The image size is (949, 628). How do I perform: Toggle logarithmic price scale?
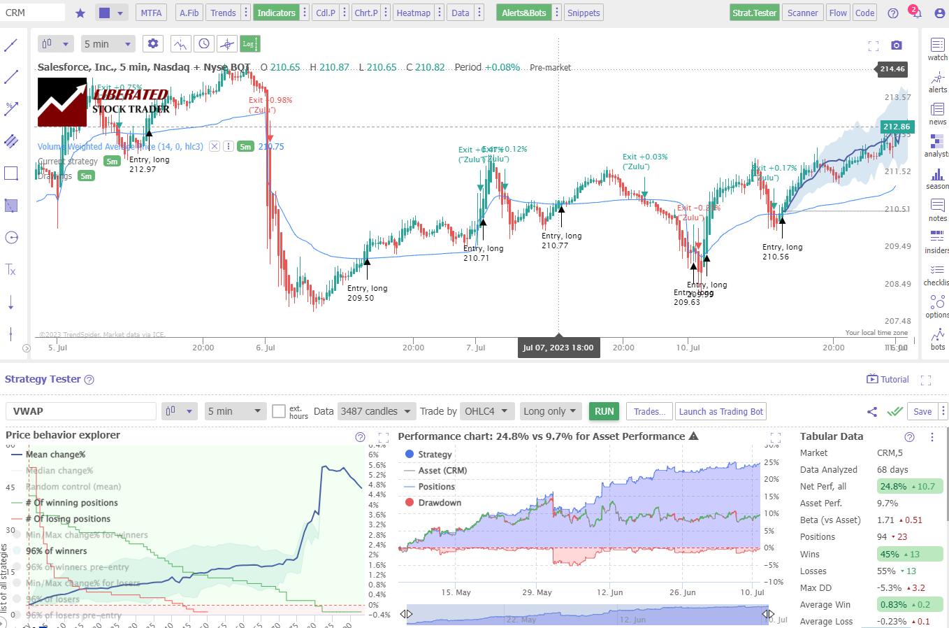[x=249, y=43]
